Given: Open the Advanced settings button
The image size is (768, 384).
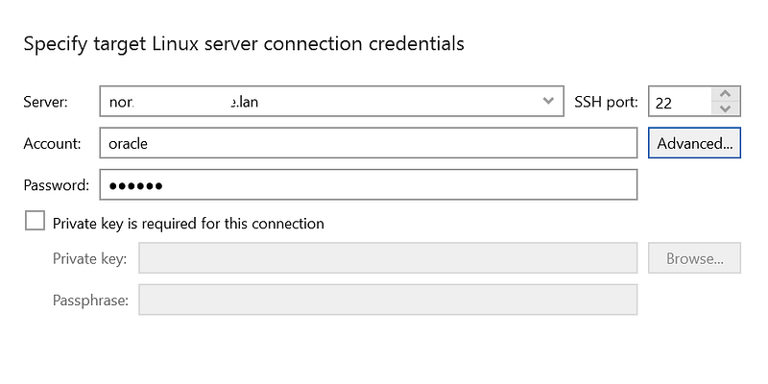Looking at the screenshot, I should [x=694, y=143].
